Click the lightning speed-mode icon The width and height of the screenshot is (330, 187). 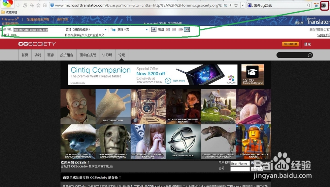[231, 5]
